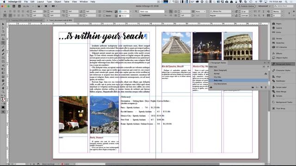Viewport: 296px width, 166px height.
Task: Click the shading color swatch dropdown
Action: click(x=130, y=12)
